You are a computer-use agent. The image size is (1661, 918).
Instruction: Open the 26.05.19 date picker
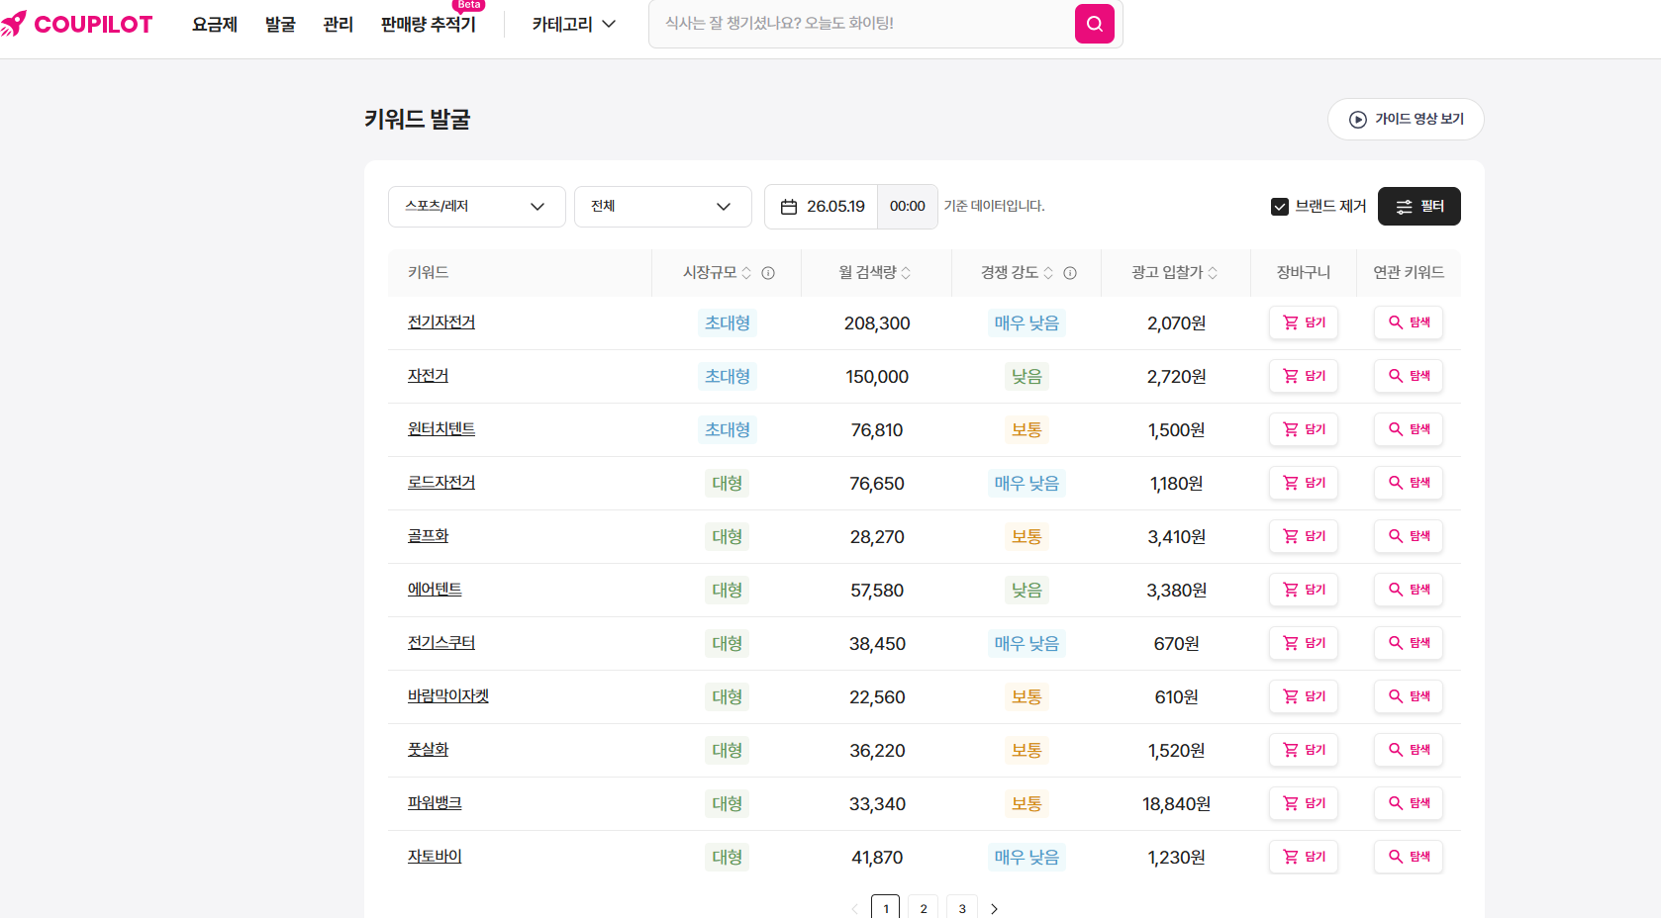(x=822, y=207)
